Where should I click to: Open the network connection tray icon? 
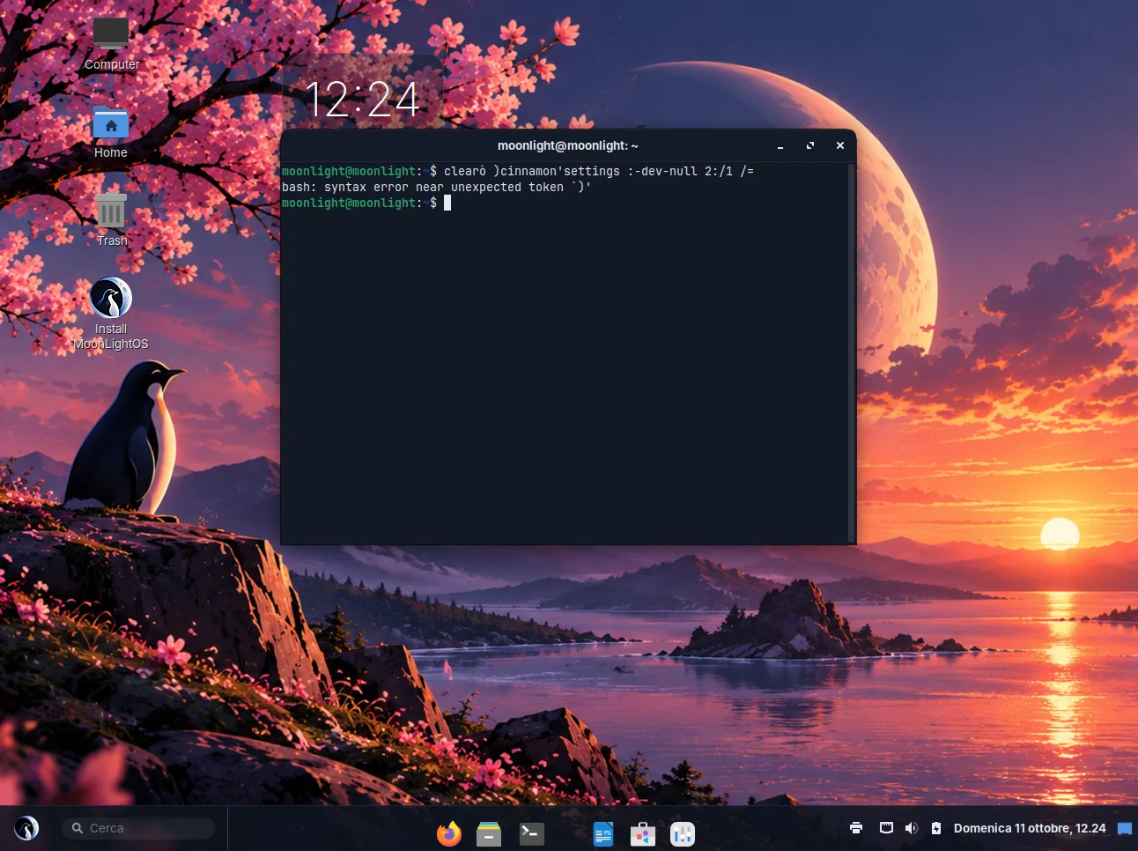(886, 828)
